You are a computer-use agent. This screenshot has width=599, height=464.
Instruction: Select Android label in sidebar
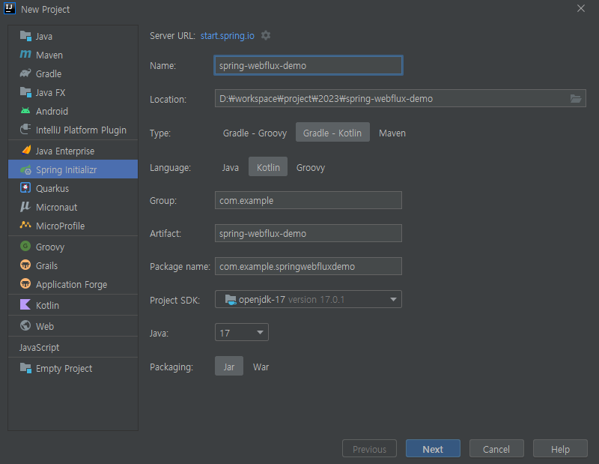click(x=52, y=111)
